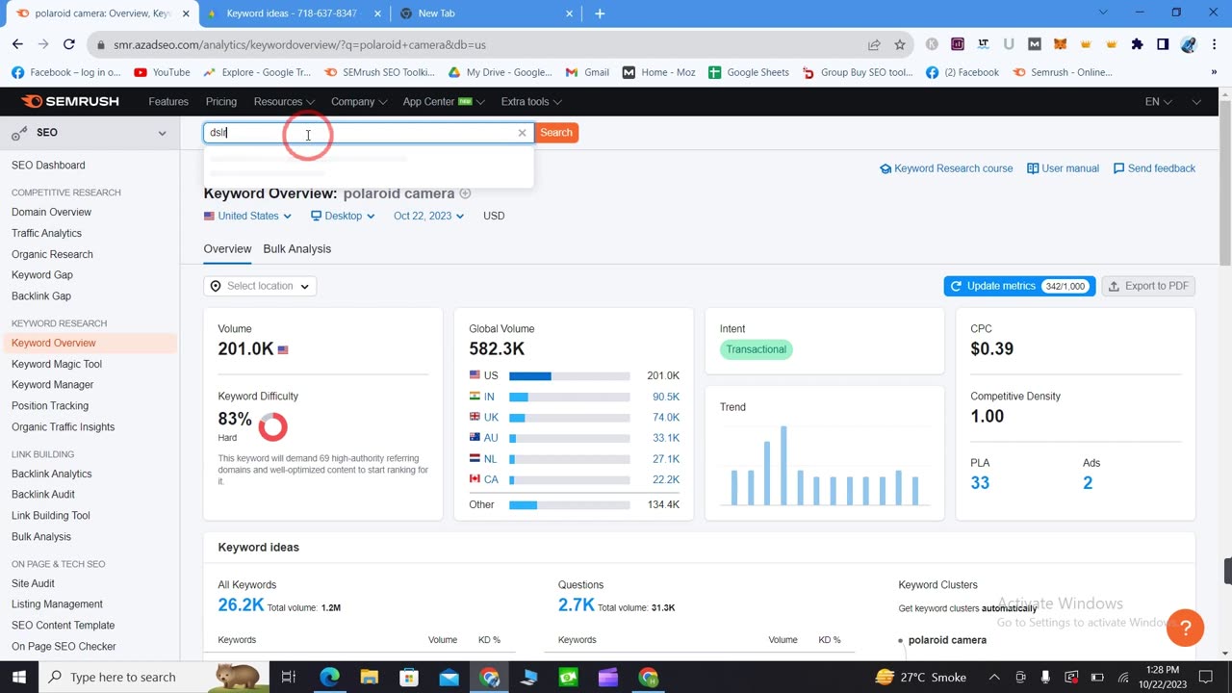Reload the current page

(x=68, y=44)
